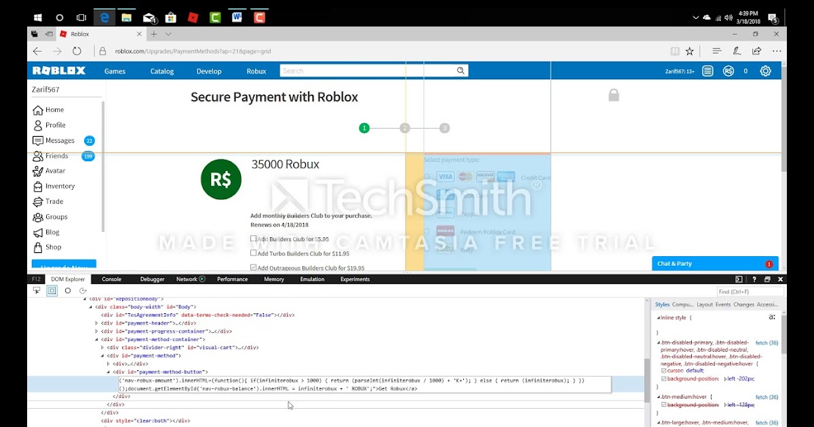The height and width of the screenshot is (427, 814).
Task: Open the Robux link in navbar
Action: tap(256, 71)
